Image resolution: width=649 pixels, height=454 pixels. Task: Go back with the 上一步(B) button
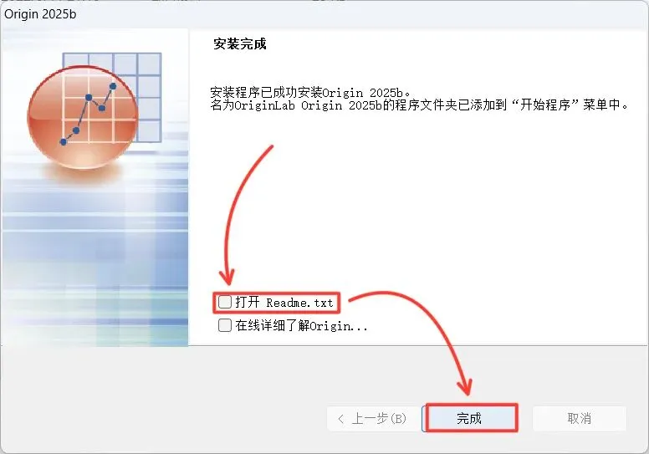pos(373,419)
